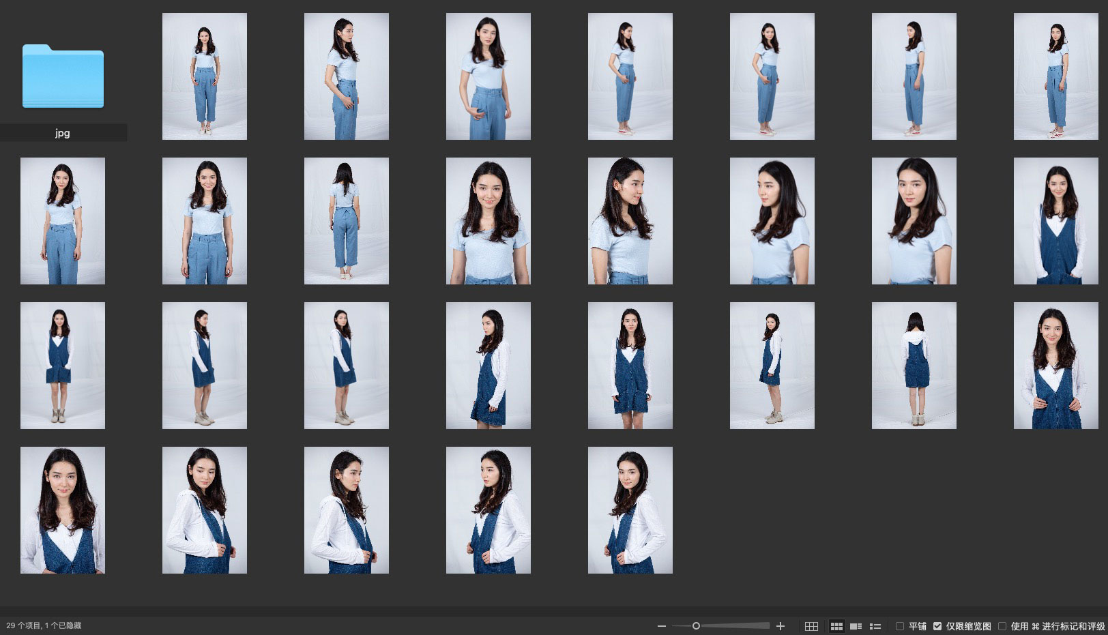The image size is (1108, 635).
Task: Click the grid lock view icon
Action: click(x=811, y=626)
